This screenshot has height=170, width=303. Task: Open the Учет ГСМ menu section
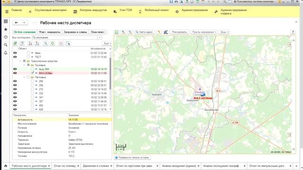(125, 10)
